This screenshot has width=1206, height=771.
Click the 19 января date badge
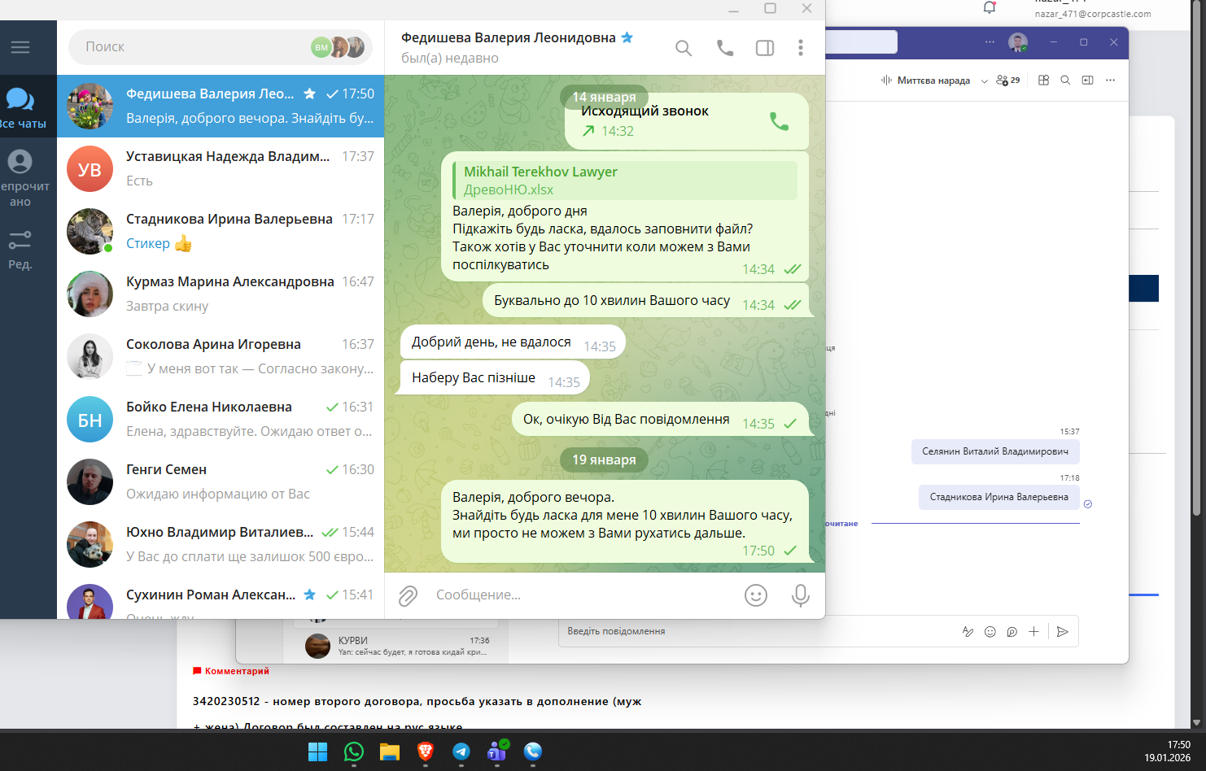604,460
